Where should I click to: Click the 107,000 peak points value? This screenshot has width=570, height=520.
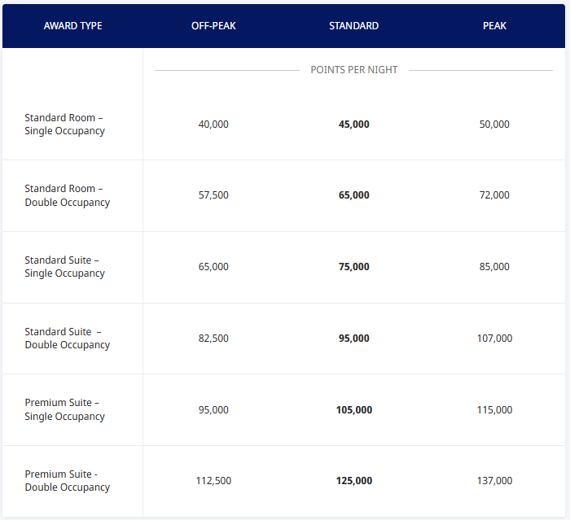pyautogui.click(x=494, y=339)
